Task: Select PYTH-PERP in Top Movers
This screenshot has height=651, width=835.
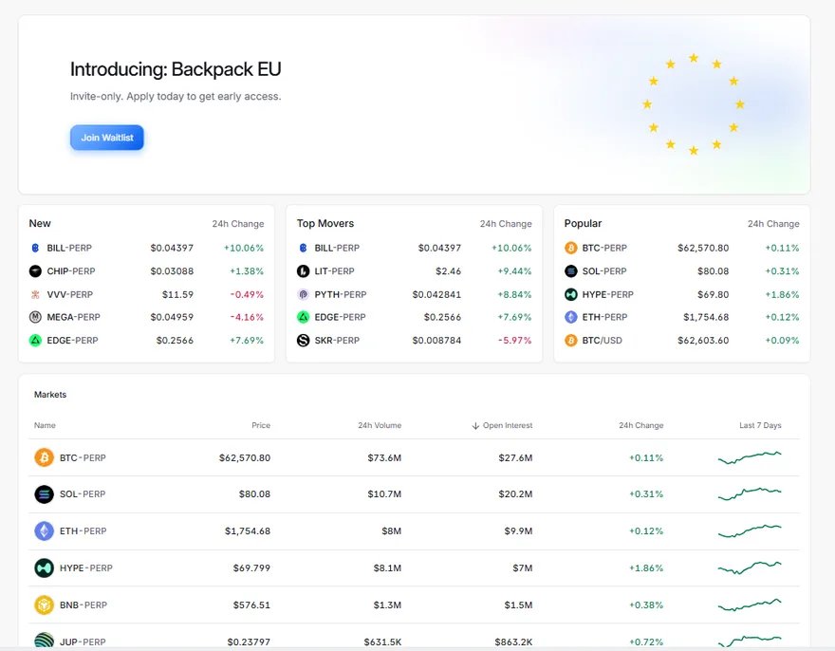Action: tap(341, 294)
